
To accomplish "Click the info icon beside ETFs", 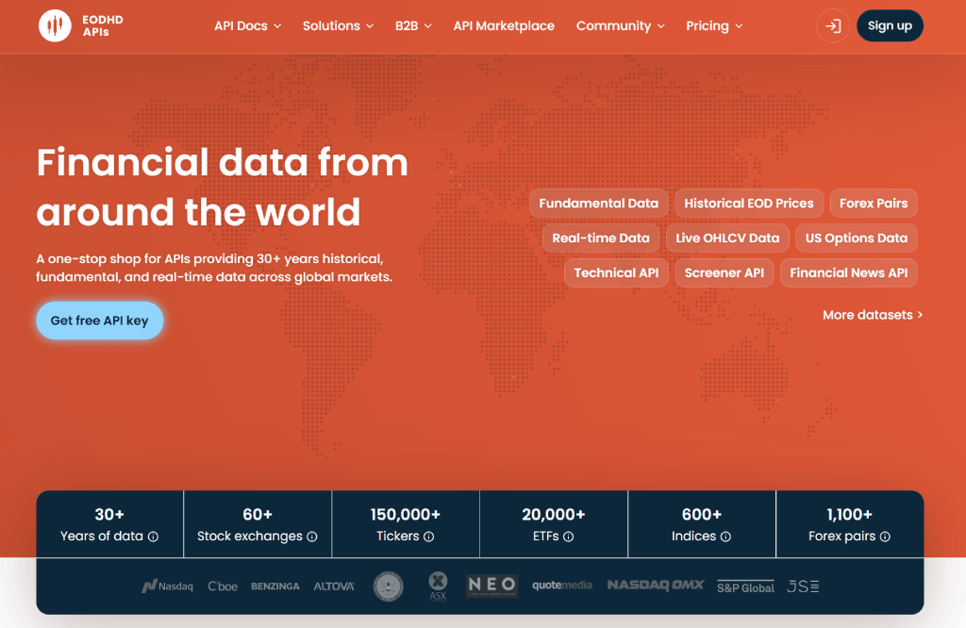I will click(568, 536).
